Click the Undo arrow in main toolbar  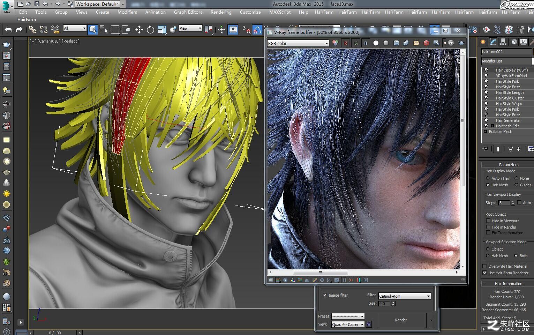point(8,30)
